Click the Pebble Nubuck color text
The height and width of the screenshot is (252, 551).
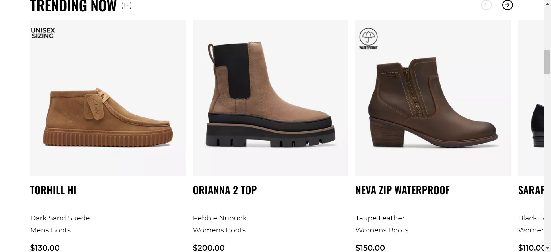click(220, 218)
